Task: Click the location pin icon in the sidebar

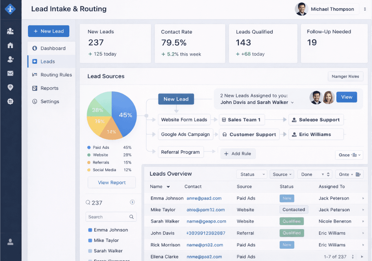Action: [x=10, y=87]
